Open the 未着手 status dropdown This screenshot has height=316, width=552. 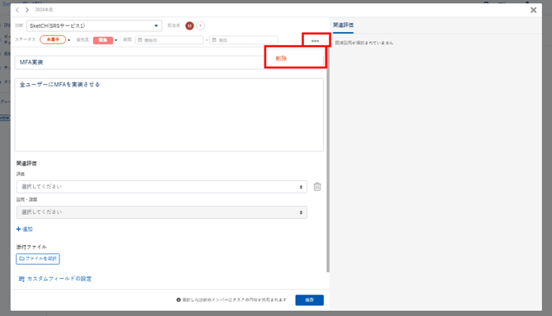pos(55,39)
